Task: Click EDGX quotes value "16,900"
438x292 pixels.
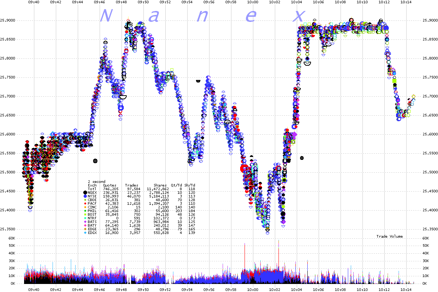Action: (112, 233)
